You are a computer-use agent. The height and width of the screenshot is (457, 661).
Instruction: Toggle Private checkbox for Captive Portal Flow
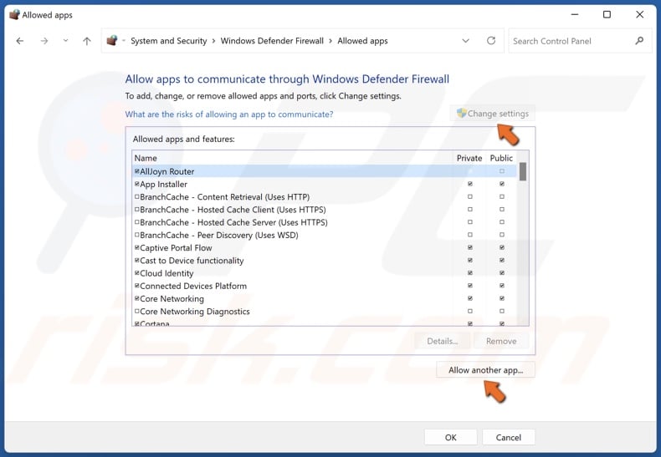[469, 248]
